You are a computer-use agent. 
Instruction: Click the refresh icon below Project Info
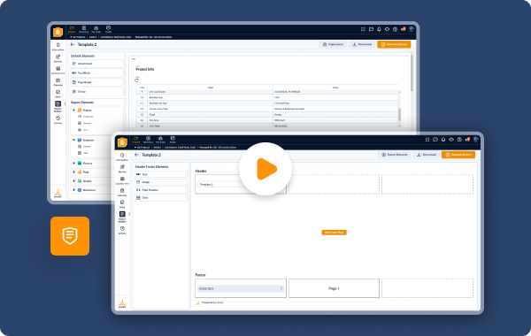click(136, 80)
